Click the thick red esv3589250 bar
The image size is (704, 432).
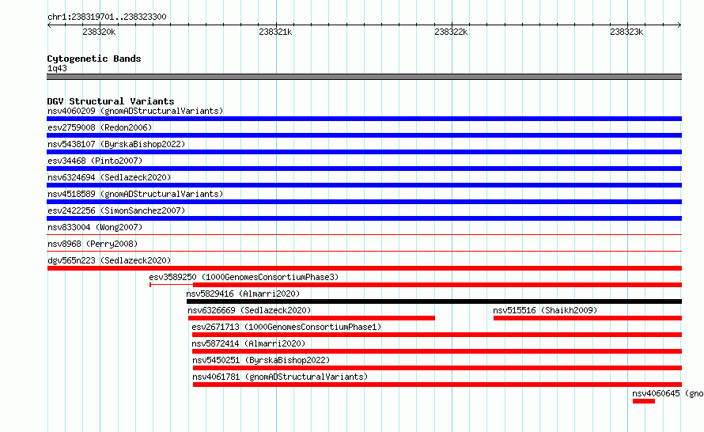pyautogui.click(x=437, y=285)
